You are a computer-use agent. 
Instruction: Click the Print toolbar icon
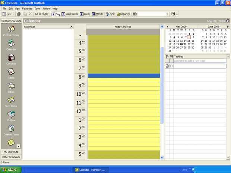(x=19, y=14)
